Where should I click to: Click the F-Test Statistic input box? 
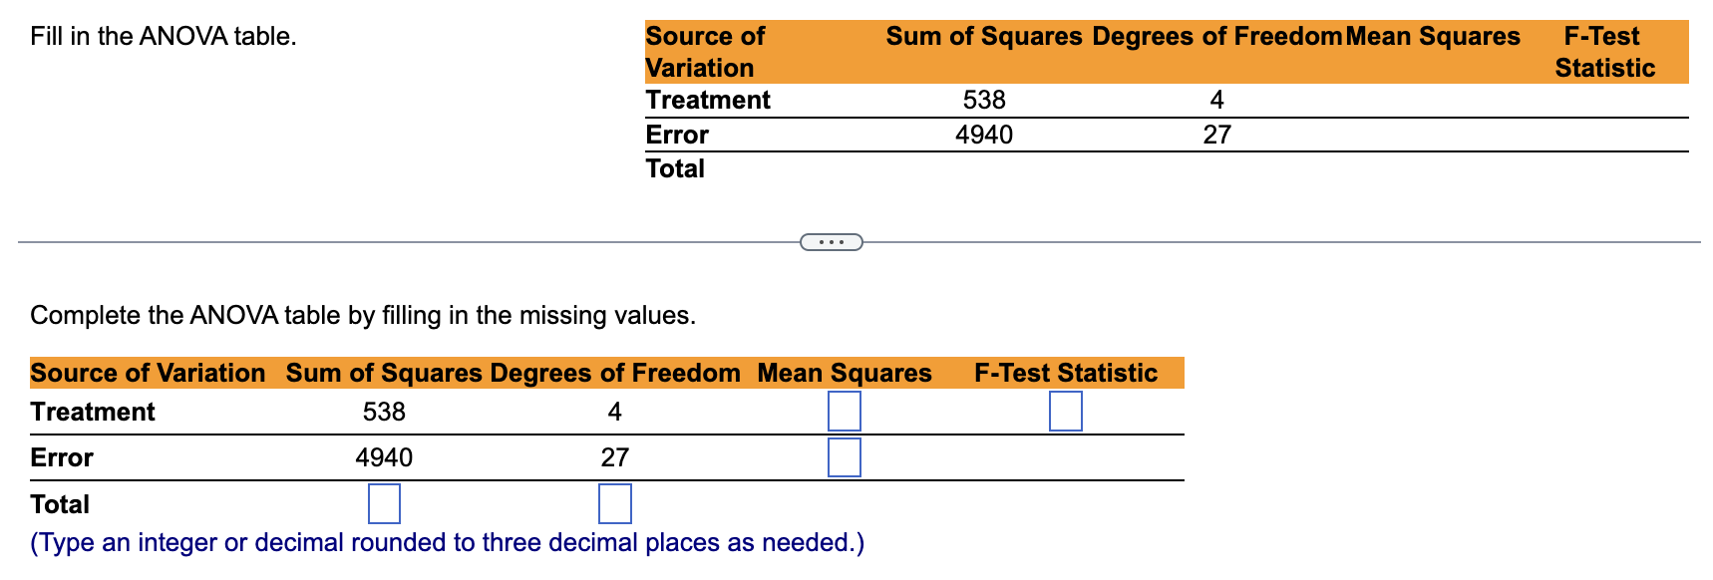1066,410
